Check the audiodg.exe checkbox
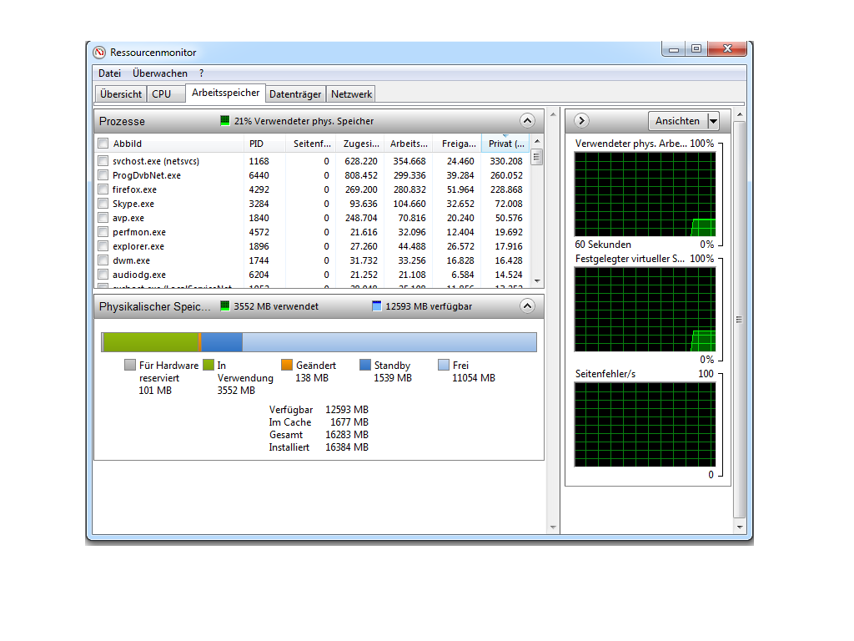854x641 pixels. (103, 274)
